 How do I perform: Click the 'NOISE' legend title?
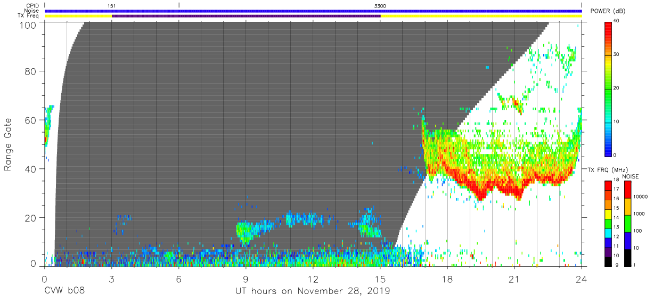click(630, 176)
